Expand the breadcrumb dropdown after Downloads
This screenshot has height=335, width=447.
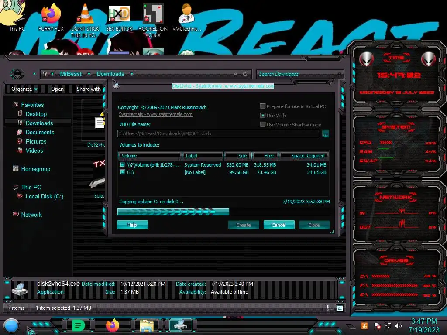pyautogui.click(x=132, y=74)
